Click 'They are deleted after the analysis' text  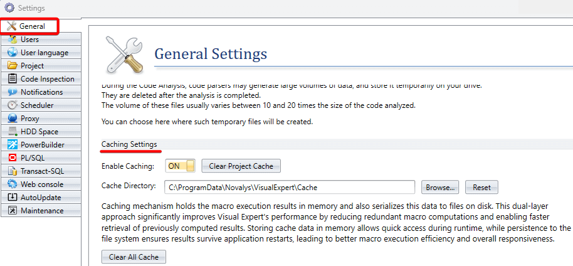(181, 96)
